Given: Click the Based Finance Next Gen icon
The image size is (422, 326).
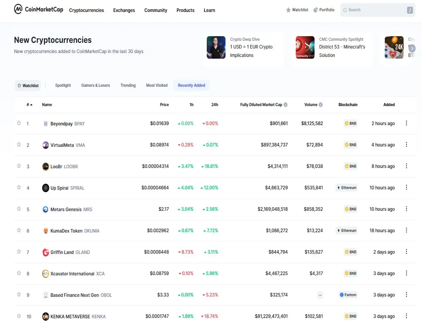Looking at the screenshot, I should click(x=45, y=295).
